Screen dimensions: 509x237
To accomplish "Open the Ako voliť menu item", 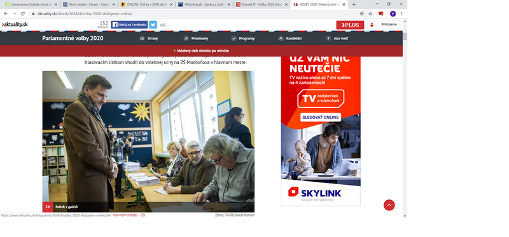I will tap(337, 38).
